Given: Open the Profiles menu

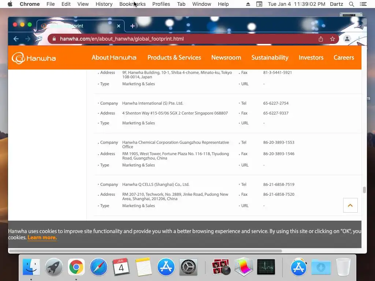Looking at the screenshot, I should (x=161, y=4).
